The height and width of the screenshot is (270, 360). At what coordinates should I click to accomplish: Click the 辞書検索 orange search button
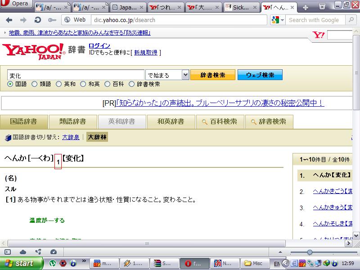pyautogui.click(x=213, y=75)
